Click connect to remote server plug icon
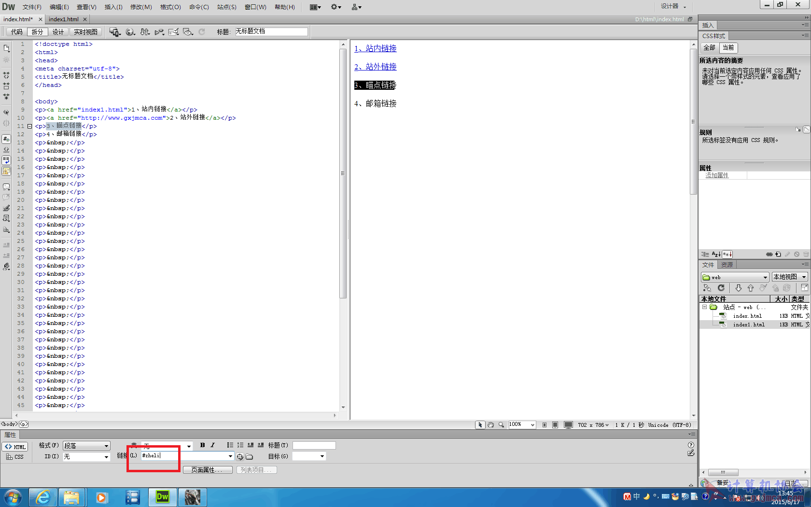Screen dimensions: 811x507 tap(707, 288)
